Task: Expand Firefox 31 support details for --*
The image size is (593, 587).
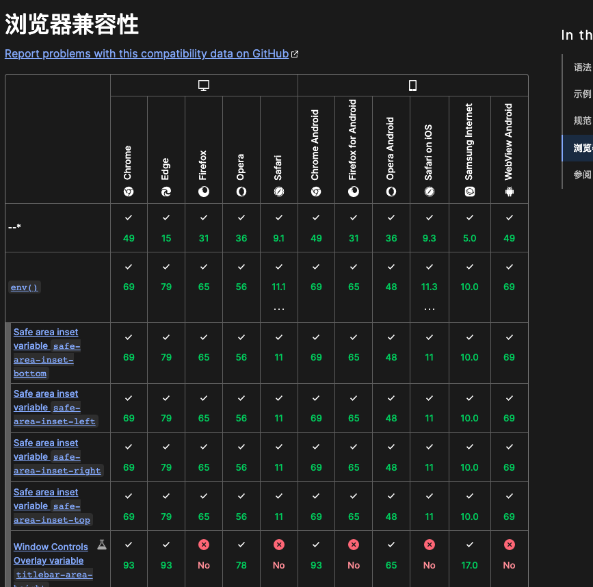Action: coord(204,228)
